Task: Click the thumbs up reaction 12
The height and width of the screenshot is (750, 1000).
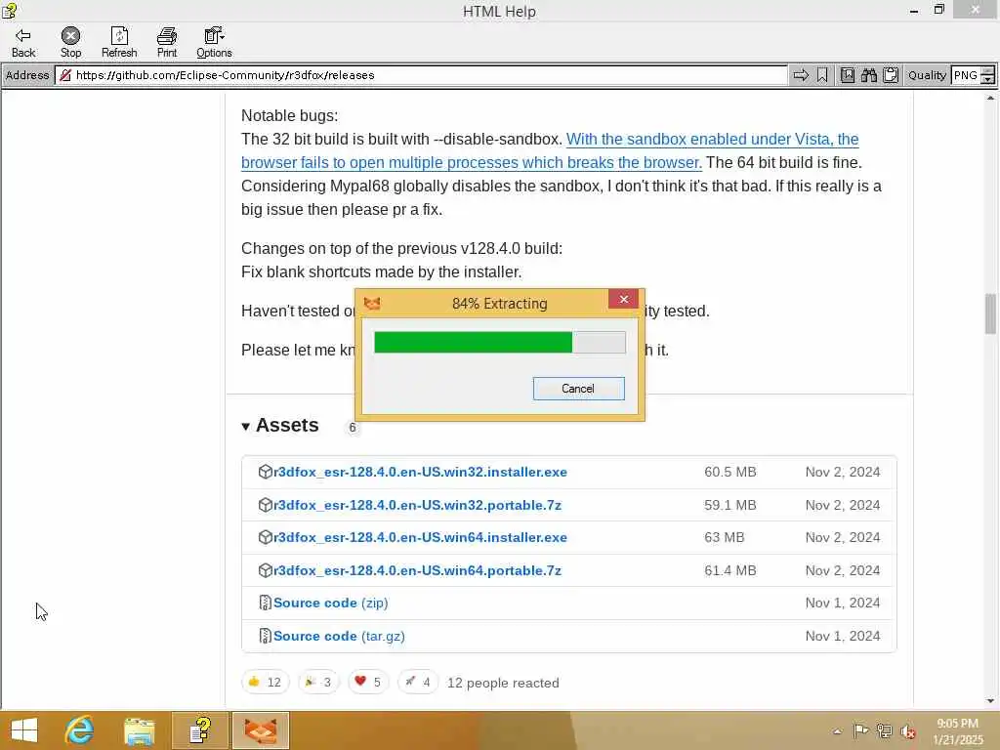Action: (x=266, y=683)
